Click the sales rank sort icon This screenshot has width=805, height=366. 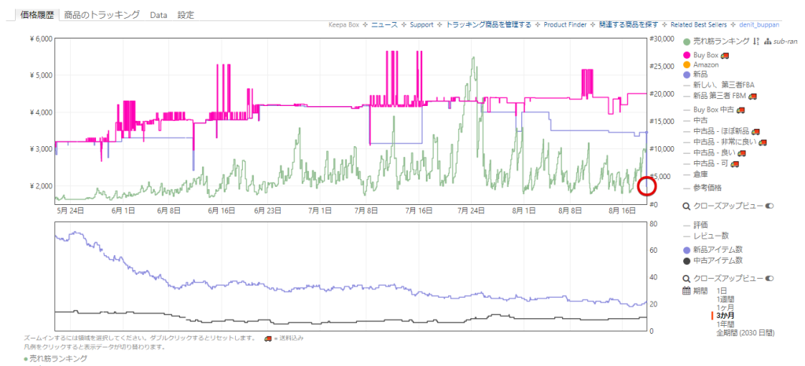point(755,42)
